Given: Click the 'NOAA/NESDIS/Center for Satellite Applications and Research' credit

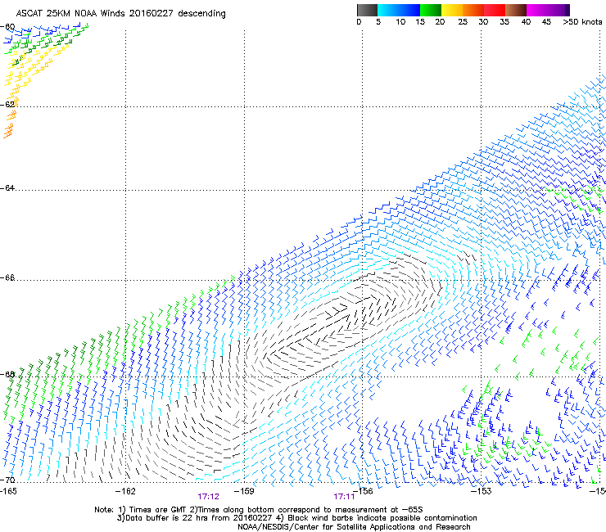Looking at the screenshot, I should coord(354,527).
